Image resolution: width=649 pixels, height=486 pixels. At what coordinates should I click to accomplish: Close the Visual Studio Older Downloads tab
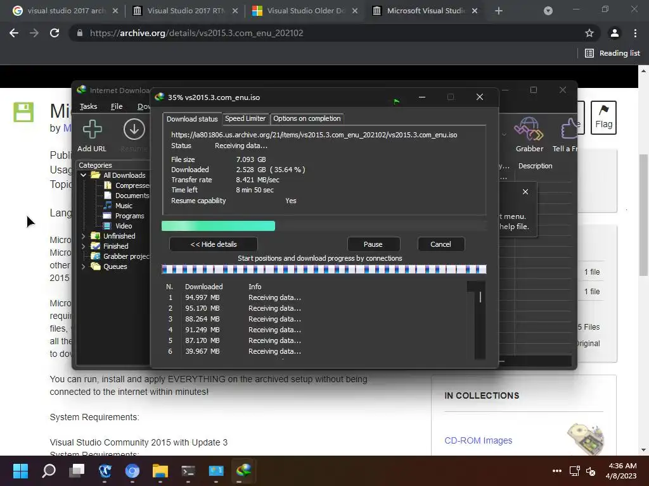tap(355, 11)
